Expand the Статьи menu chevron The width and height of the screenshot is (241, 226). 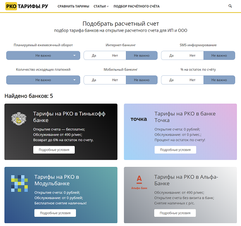[108, 6]
